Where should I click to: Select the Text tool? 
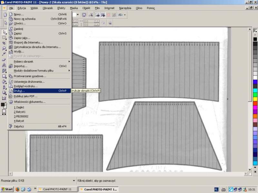[x=4, y=65]
